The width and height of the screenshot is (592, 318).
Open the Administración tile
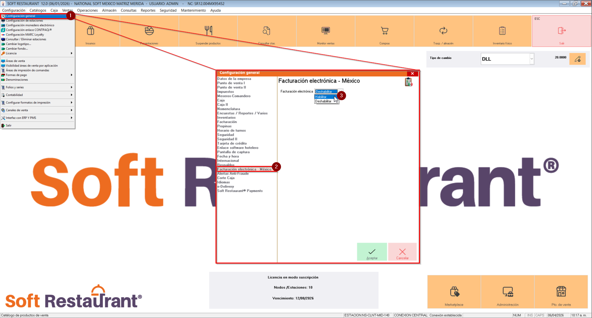click(x=508, y=292)
